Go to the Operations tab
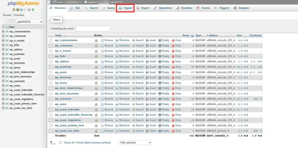This screenshot has height=148, width=298. click(x=163, y=8)
